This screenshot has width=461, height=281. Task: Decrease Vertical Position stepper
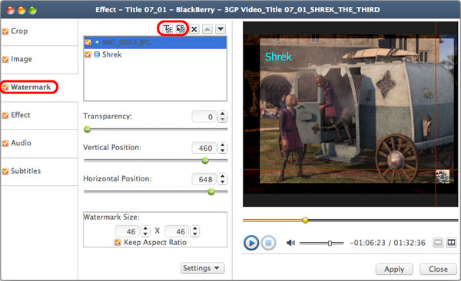(x=223, y=151)
